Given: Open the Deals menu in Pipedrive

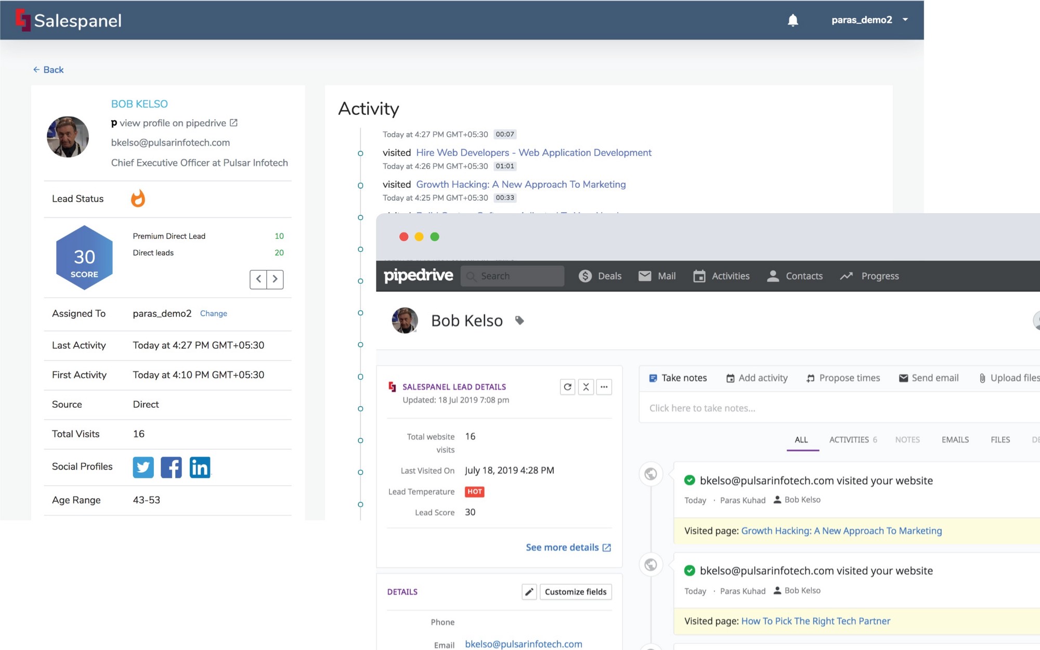Looking at the screenshot, I should tap(600, 276).
